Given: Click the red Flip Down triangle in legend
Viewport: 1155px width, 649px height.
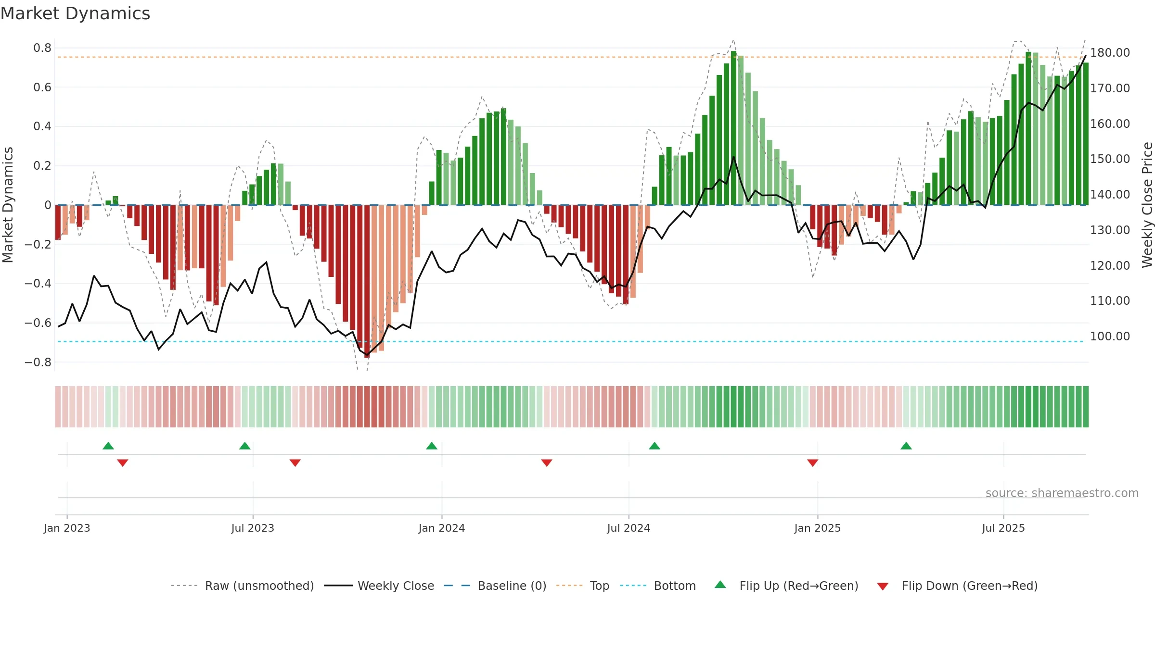Looking at the screenshot, I should [883, 587].
